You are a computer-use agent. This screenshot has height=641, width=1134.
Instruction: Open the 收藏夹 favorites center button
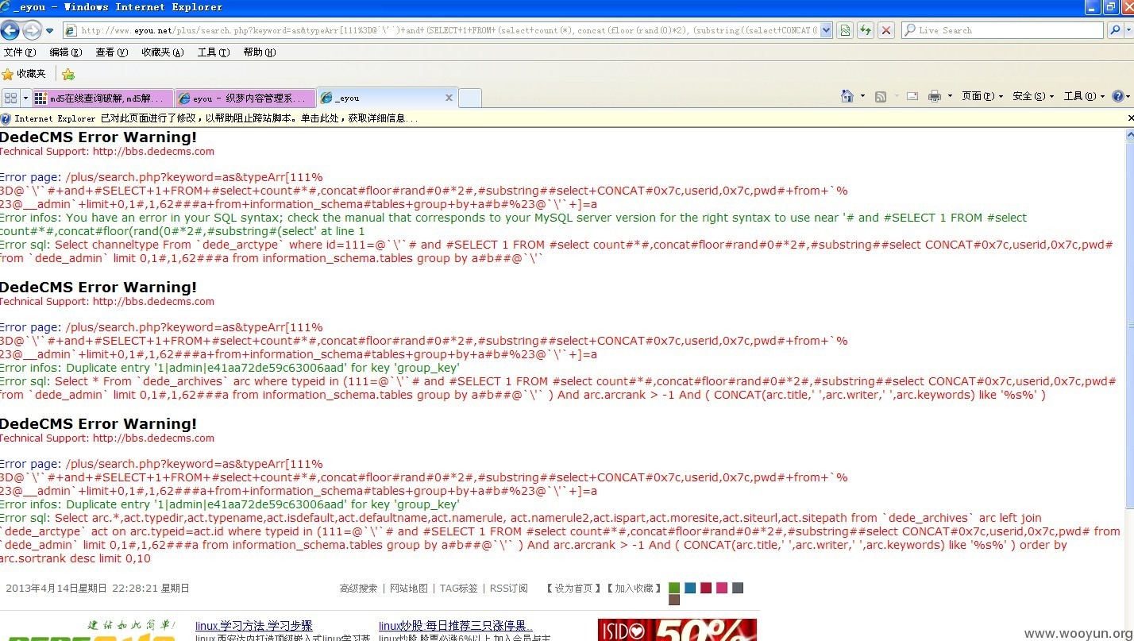point(24,74)
